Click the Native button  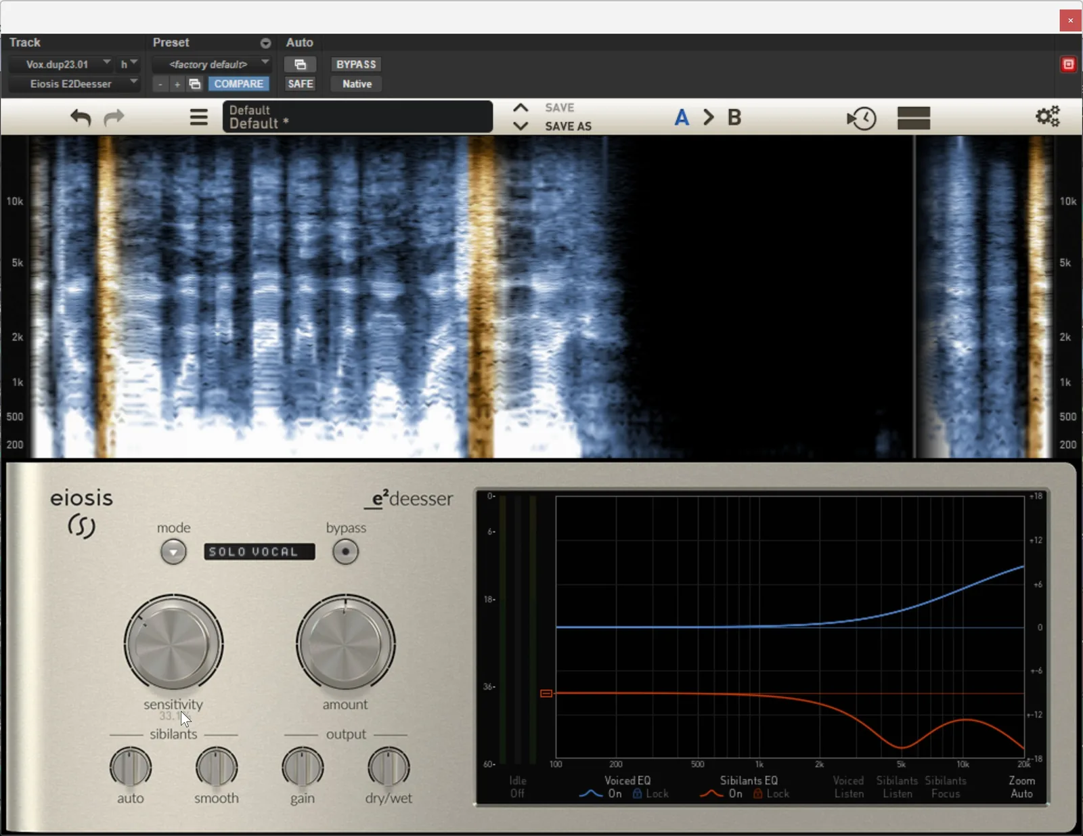[x=357, y=84]
